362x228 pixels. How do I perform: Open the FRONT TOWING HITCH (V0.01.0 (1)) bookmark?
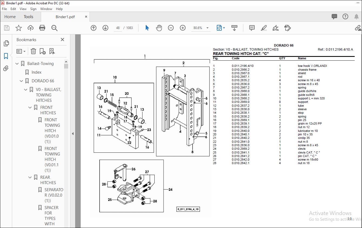[52, 131]
